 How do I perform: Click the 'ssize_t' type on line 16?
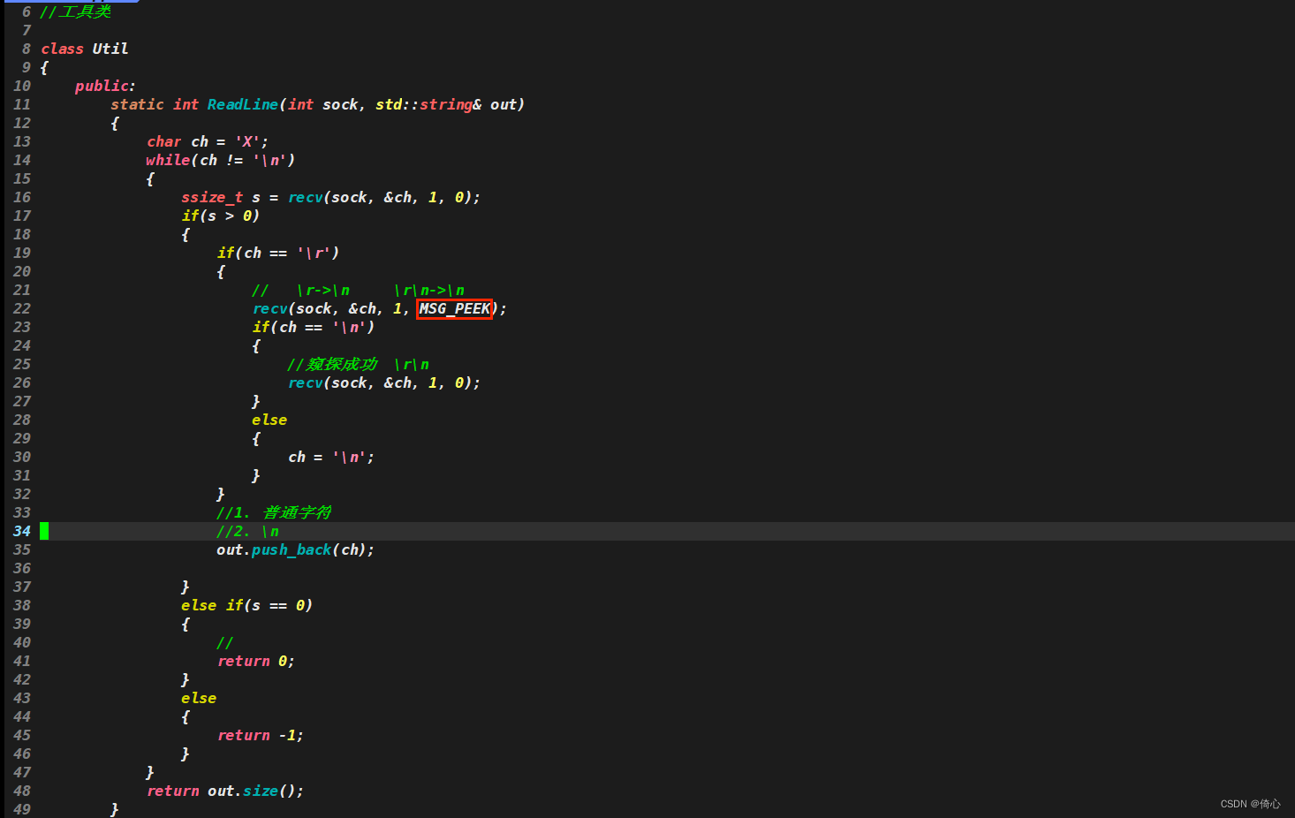pyautogui.click(x=212, y=197)
